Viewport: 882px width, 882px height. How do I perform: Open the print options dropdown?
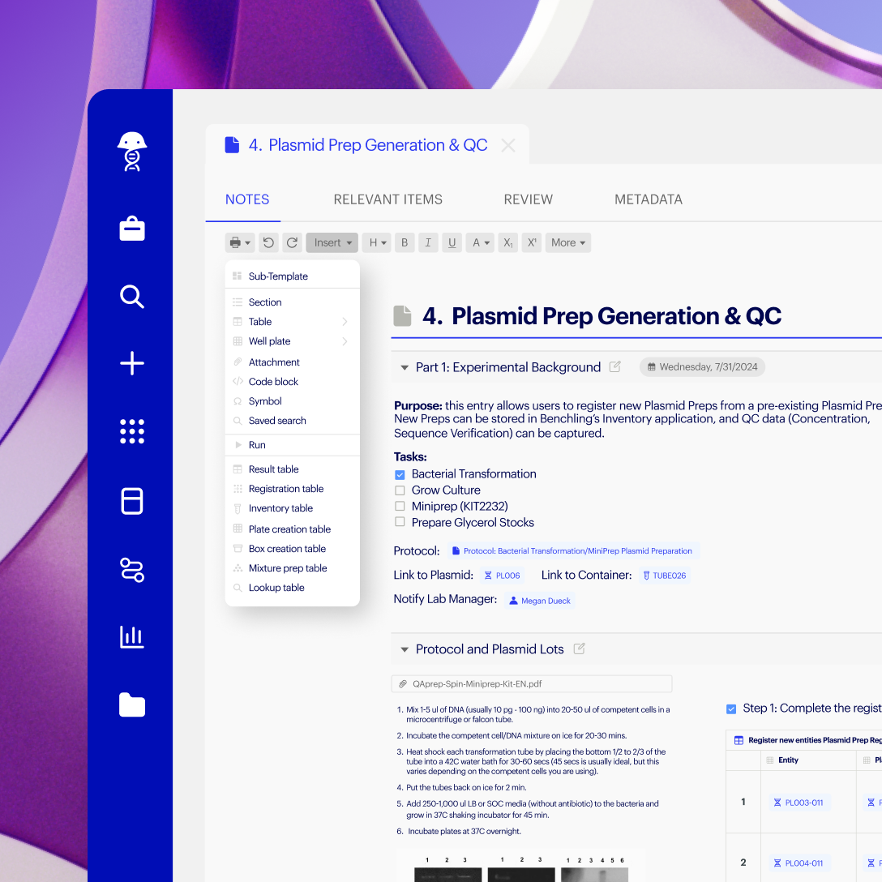(240, 242)
